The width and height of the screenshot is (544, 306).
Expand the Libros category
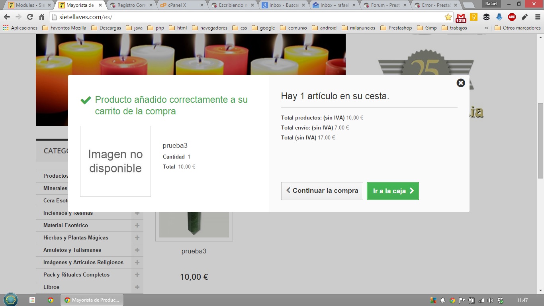(137, 287)
